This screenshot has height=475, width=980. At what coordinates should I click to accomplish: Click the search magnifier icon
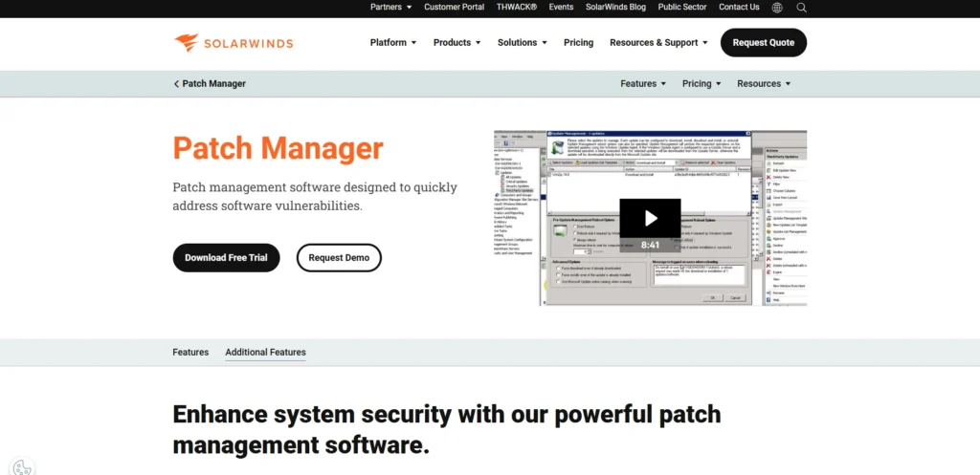click(802, 8)
